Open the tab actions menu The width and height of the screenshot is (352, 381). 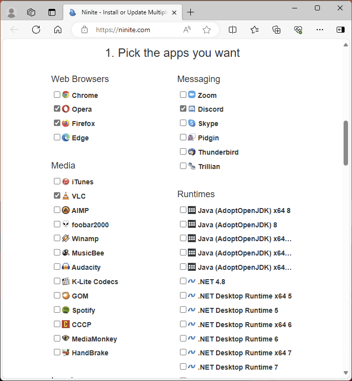pos(52,12)
